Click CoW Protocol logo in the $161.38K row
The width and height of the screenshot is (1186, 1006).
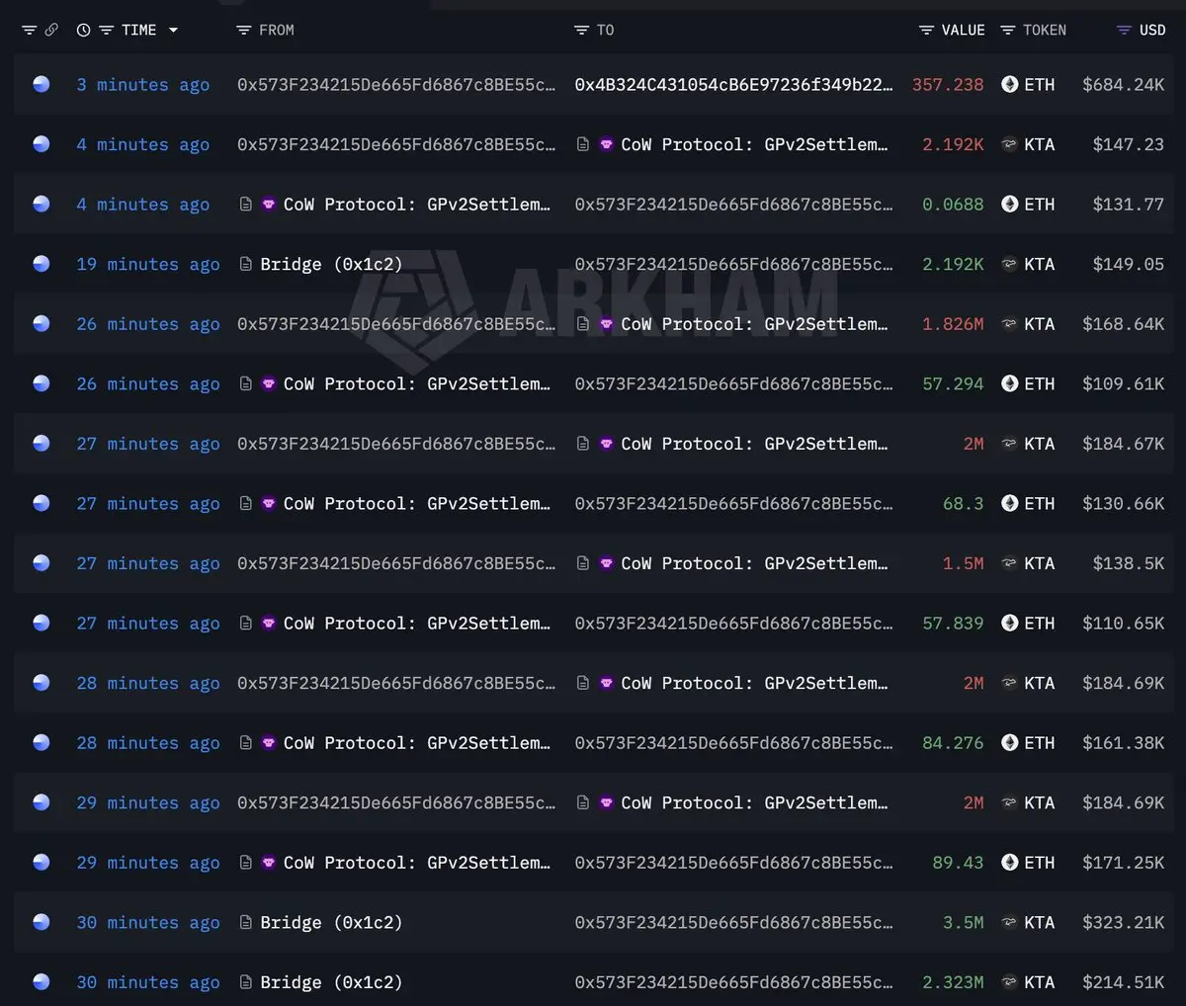(x=269, y=743)
